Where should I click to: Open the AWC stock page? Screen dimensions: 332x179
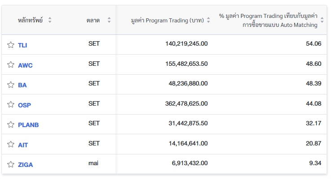point(25,65)
